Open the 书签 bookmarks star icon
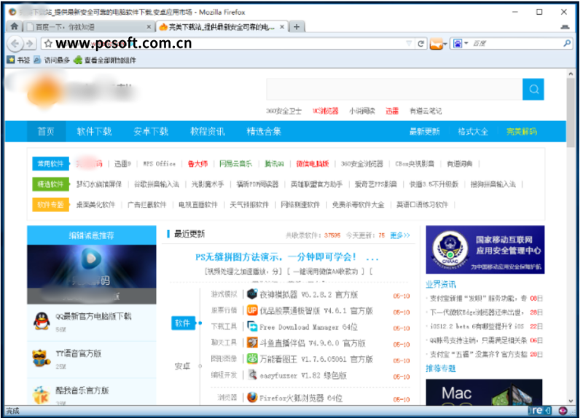583x418 pixels. [x=11, y=60]
